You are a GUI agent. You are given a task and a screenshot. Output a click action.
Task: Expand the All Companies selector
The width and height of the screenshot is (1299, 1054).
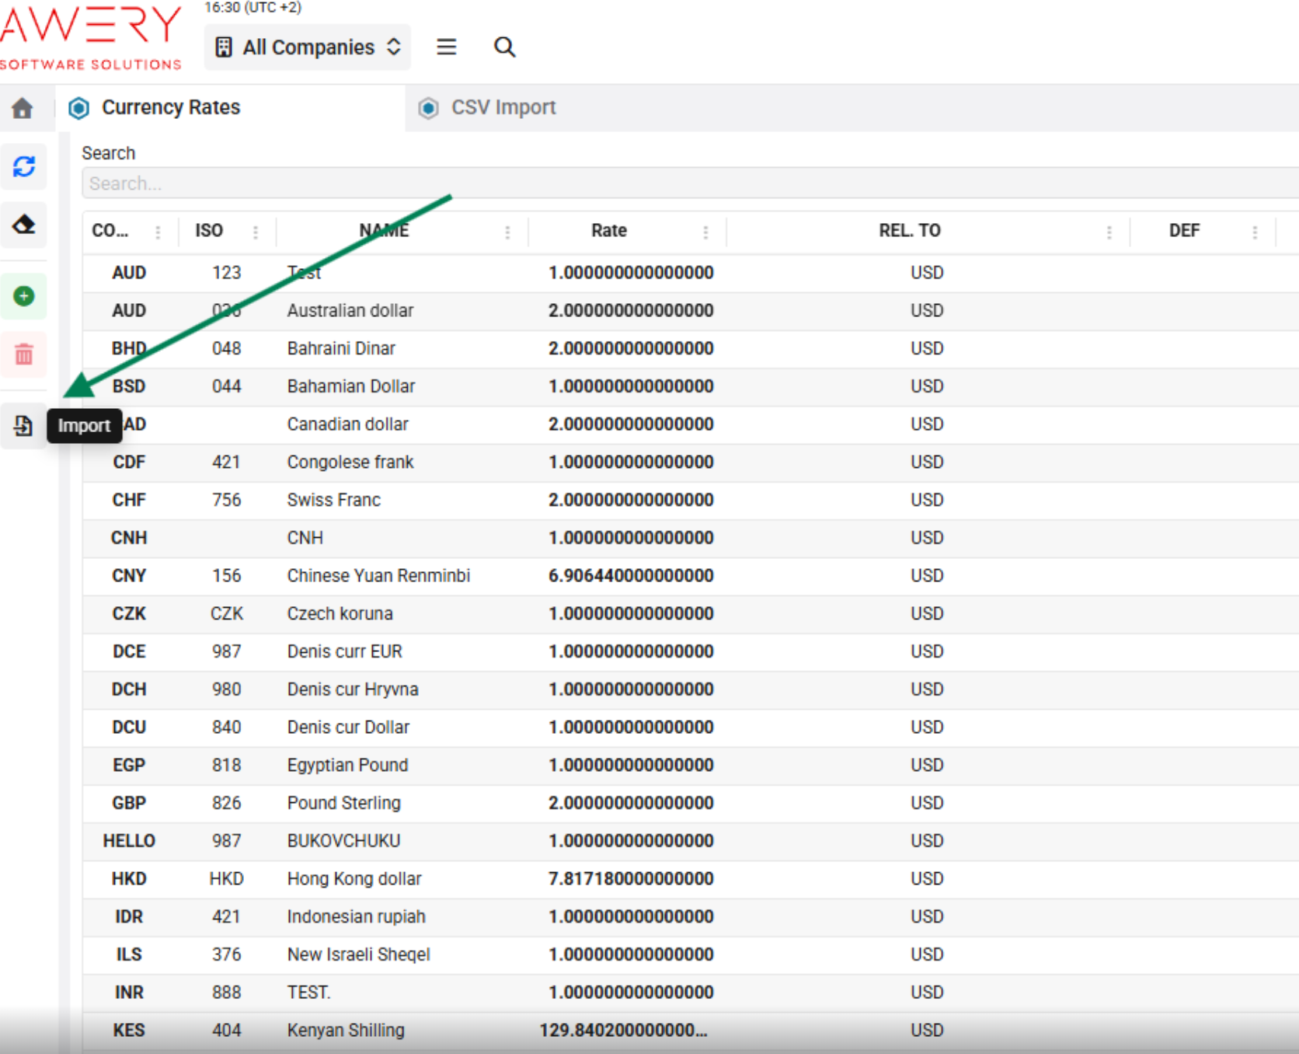[x=308, y=47]
